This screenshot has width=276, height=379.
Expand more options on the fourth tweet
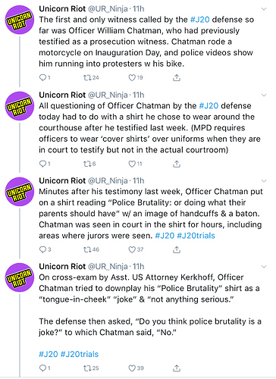(x=264, y=267)
